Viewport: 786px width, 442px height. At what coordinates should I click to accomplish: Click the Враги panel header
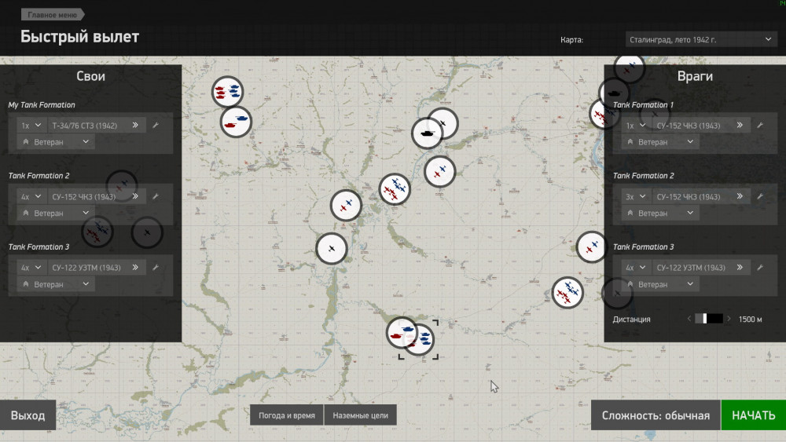pyautogui.click(x=695, y=76)
